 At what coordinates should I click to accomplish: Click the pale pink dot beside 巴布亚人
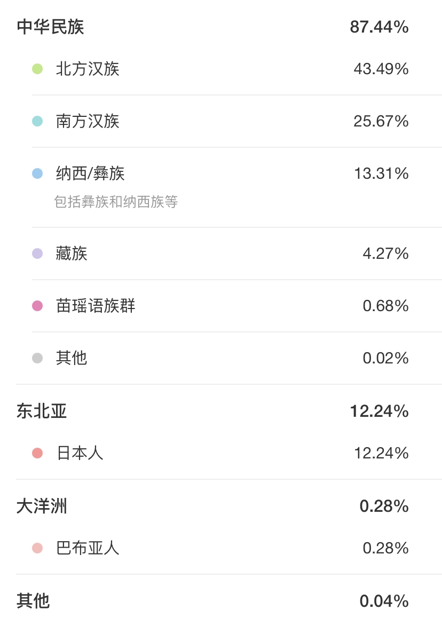click(37, 548)
